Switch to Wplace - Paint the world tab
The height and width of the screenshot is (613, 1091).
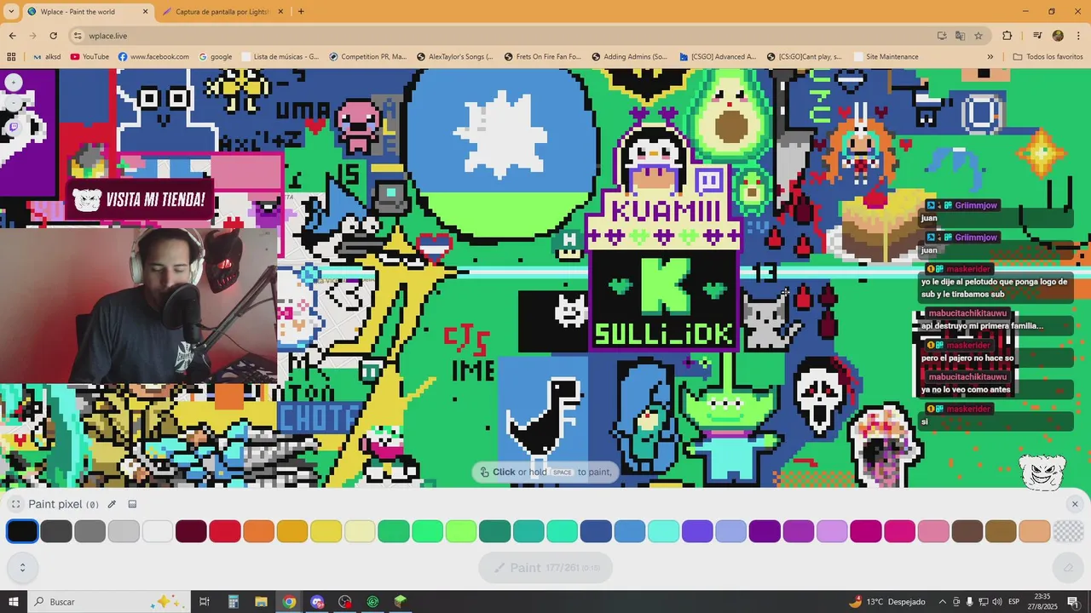pyautogui.click(x=88, y=12)
